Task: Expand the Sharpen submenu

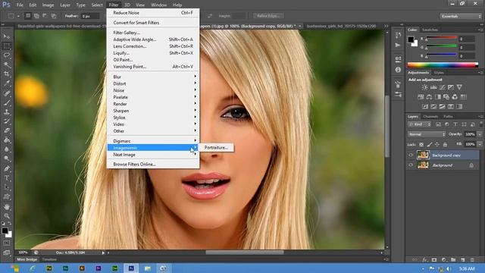Action: (x=153, y=111)
